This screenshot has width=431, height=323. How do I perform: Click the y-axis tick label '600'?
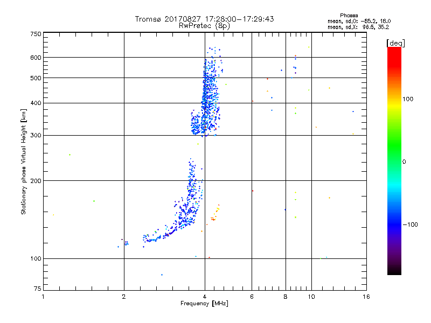(x=36, y=58)
